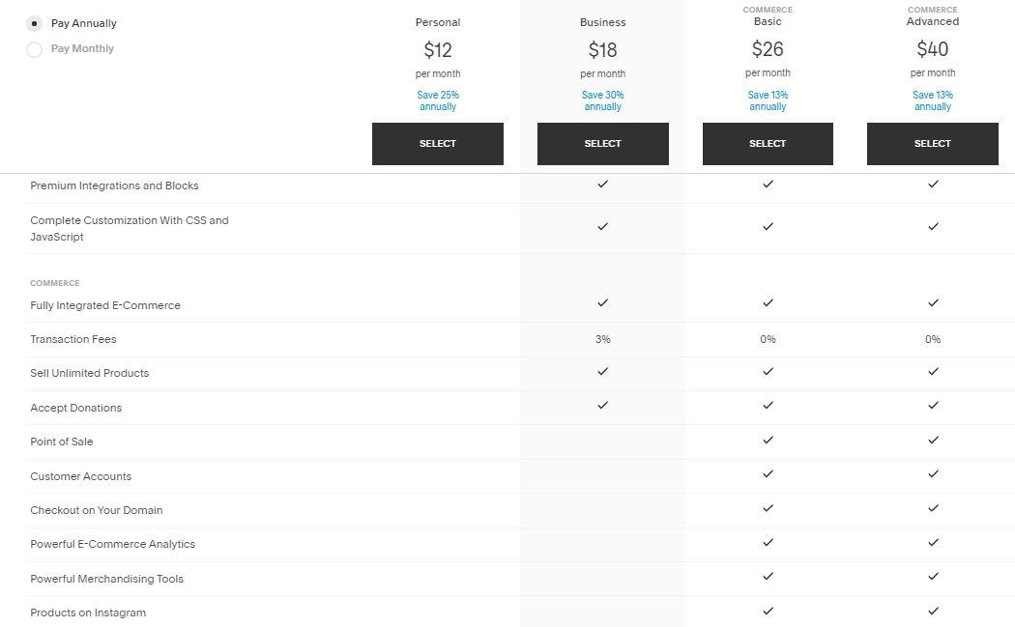Select the Commerce Advanced plan
The image size is (1015, 627).
932,143
